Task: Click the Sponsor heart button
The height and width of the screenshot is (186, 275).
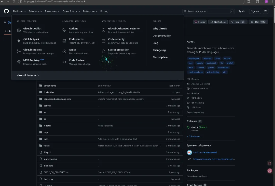Action: tap(200, 22)
